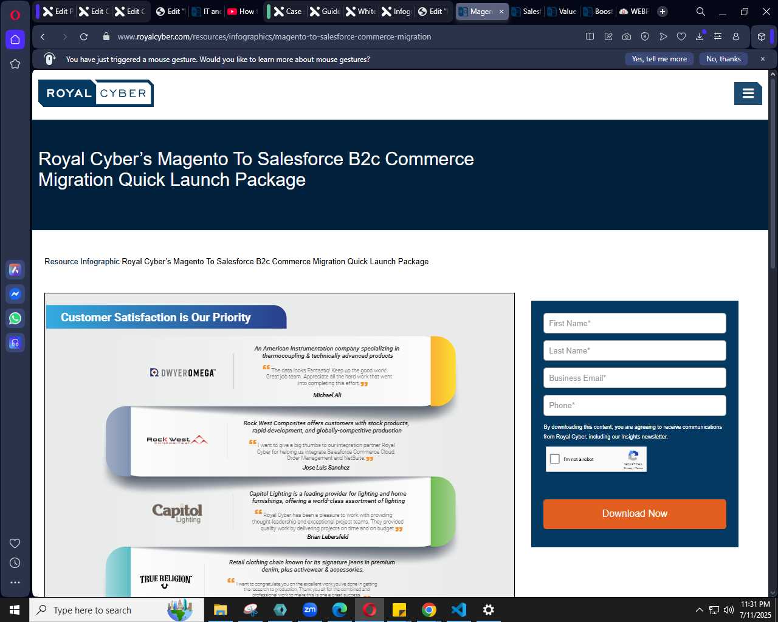Tick the I'm not a robot checkbox
This screenshot has height=622, width=778.
point(555,459)
